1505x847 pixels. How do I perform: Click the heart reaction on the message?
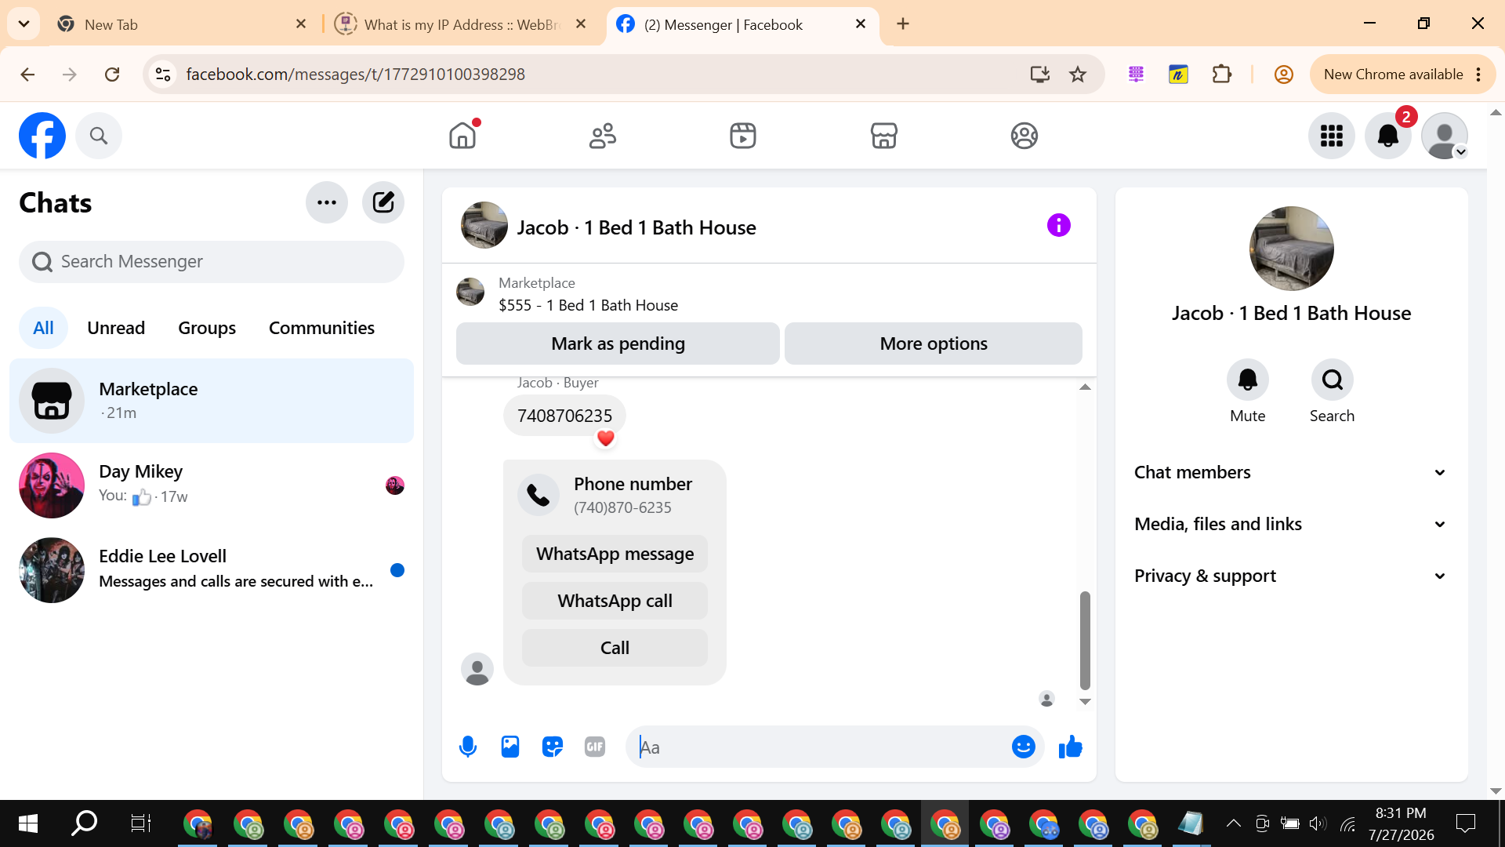point(606,438)
